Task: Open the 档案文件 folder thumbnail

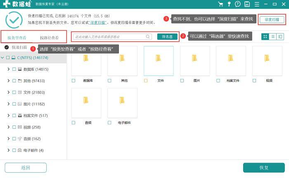Action: (x=231, y=61)
